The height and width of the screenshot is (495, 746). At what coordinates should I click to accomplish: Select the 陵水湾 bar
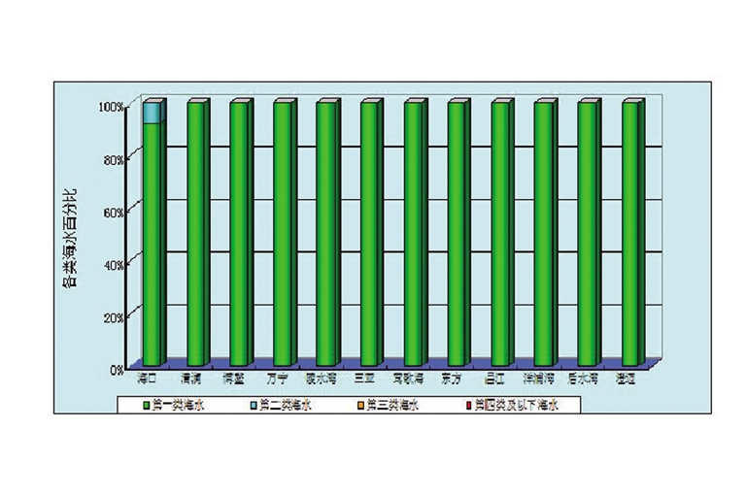coord(324,233)
